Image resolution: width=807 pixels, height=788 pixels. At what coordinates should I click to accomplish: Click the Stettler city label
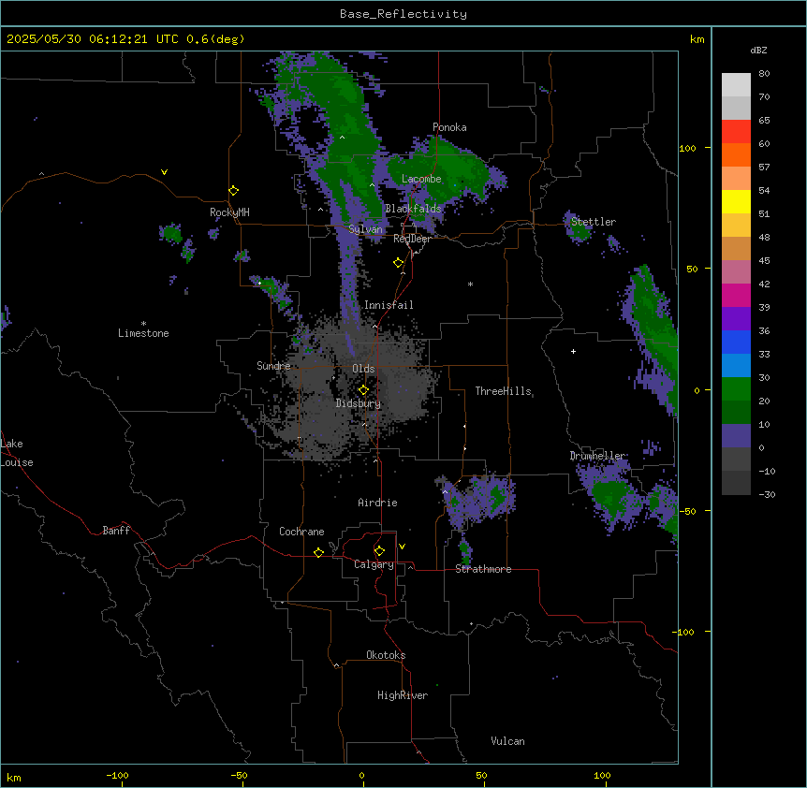tap(594, 222)
